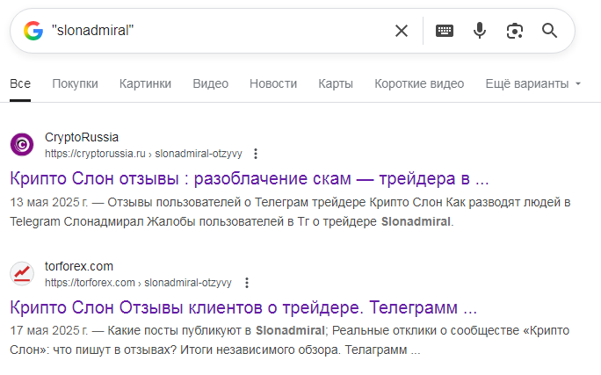This screenshot has width=601, height=375.
Task: Select the Все tab
Action: pos(20,83)
